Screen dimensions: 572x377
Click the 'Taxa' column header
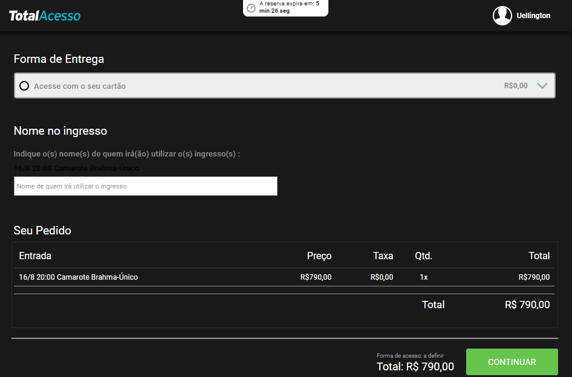click(383, 256)
